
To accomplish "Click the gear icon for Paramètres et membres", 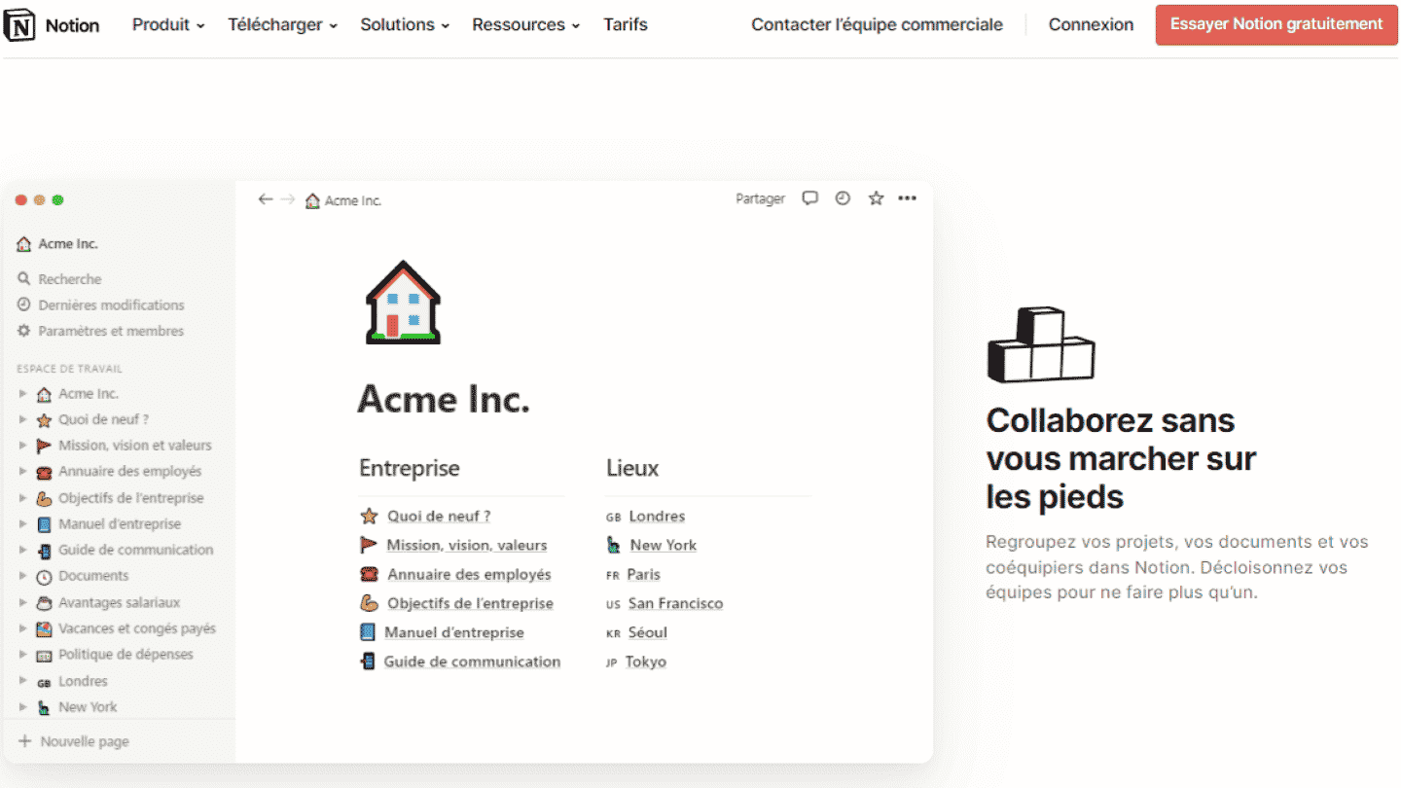I will [x=24, y=331].
